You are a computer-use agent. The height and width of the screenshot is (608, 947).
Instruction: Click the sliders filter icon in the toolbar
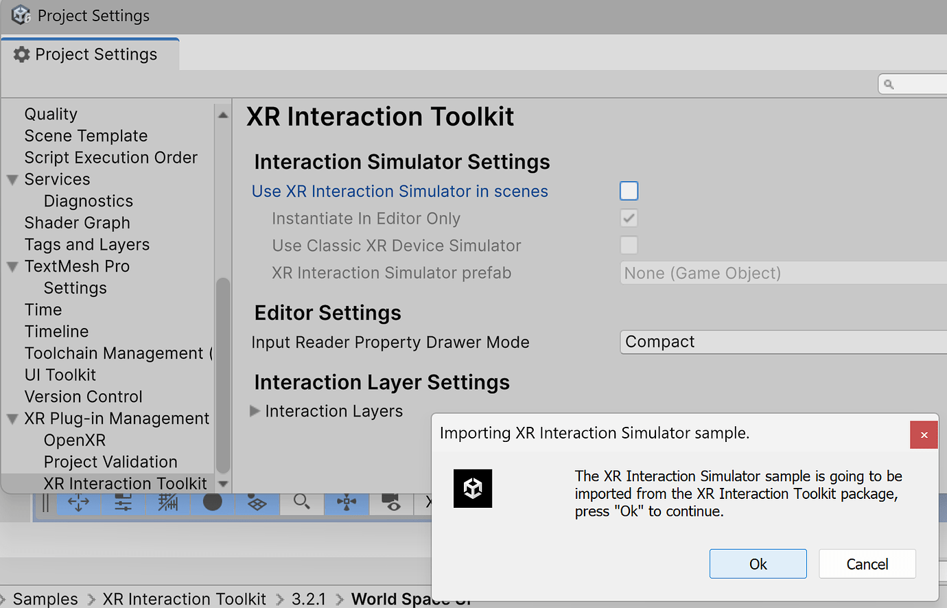[123, 502]
